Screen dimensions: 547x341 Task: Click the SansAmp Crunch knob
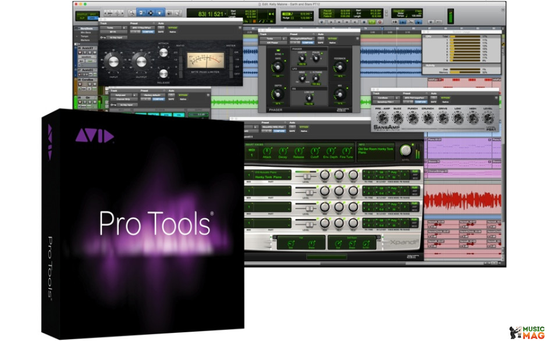coord(428,118)
